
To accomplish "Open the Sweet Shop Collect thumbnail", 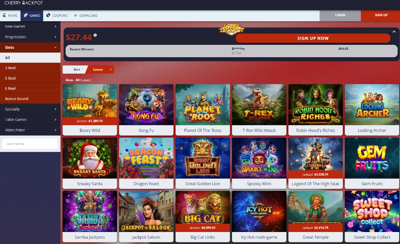I will (x=372, y=211).
